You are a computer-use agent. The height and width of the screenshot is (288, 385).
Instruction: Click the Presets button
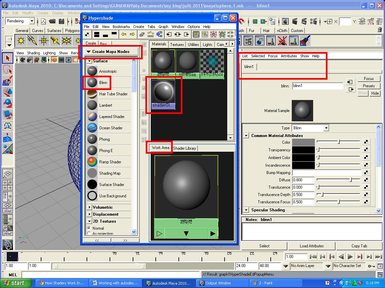click(369, 86)
